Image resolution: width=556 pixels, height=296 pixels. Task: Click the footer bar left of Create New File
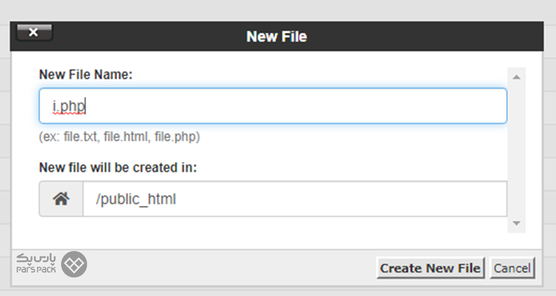click(230, 268)
